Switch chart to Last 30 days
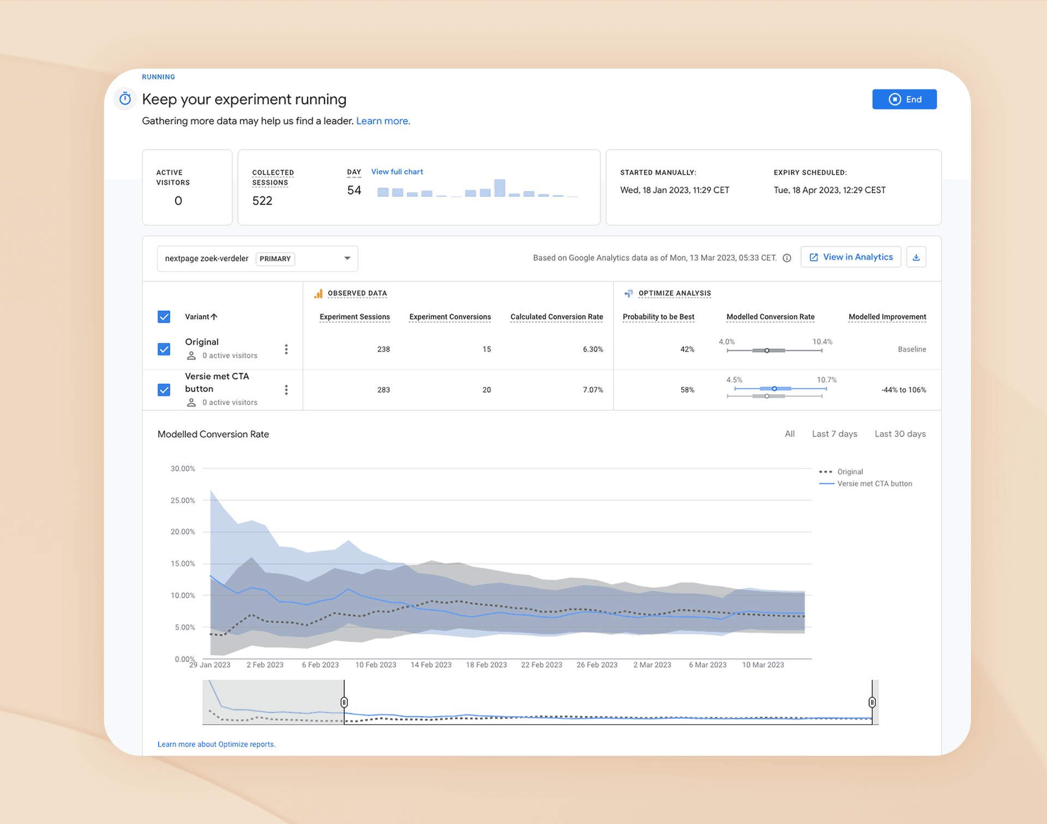This screenshot has height=824, width=1047. point(900,434)
